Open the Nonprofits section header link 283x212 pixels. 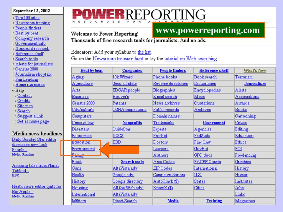(x=132, y=123)
